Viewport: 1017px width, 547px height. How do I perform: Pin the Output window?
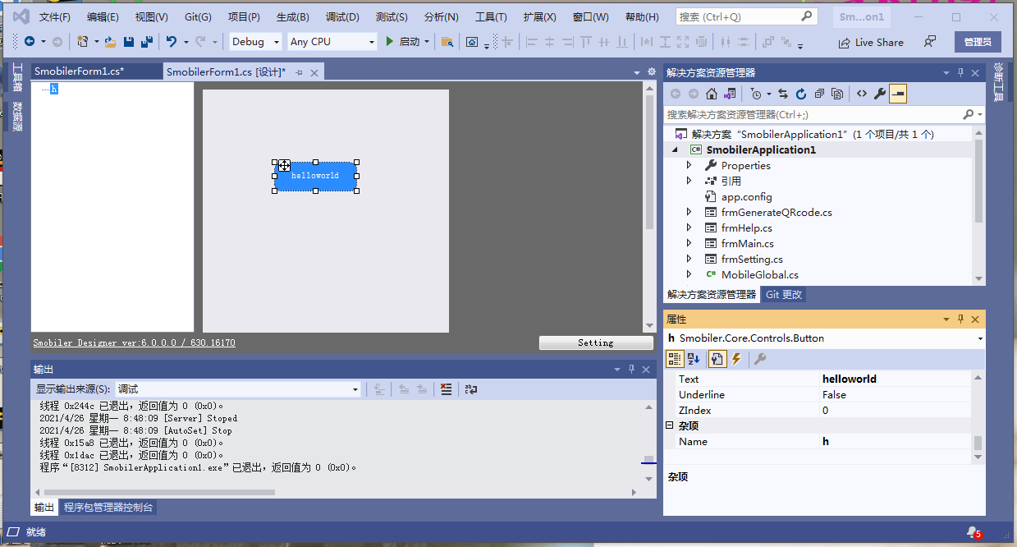click(631, 369)
